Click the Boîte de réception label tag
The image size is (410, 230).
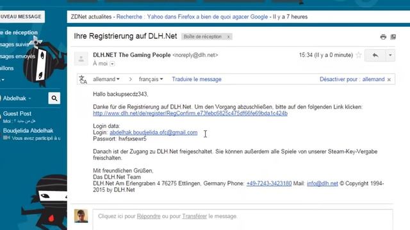tap(202, 37)
